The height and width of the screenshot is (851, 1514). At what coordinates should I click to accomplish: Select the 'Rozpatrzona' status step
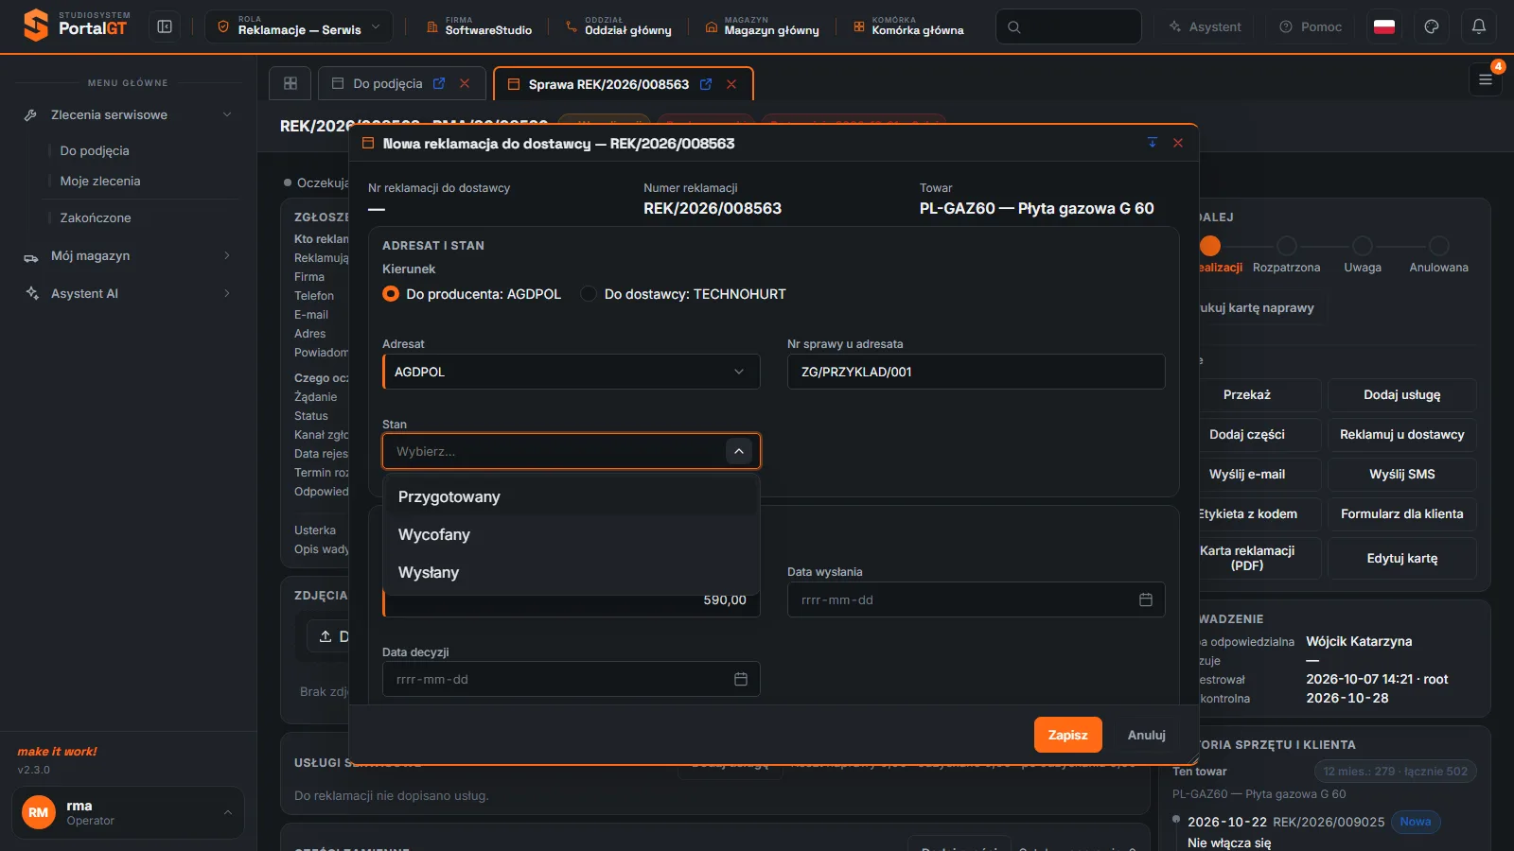[x=1286, y=255]
